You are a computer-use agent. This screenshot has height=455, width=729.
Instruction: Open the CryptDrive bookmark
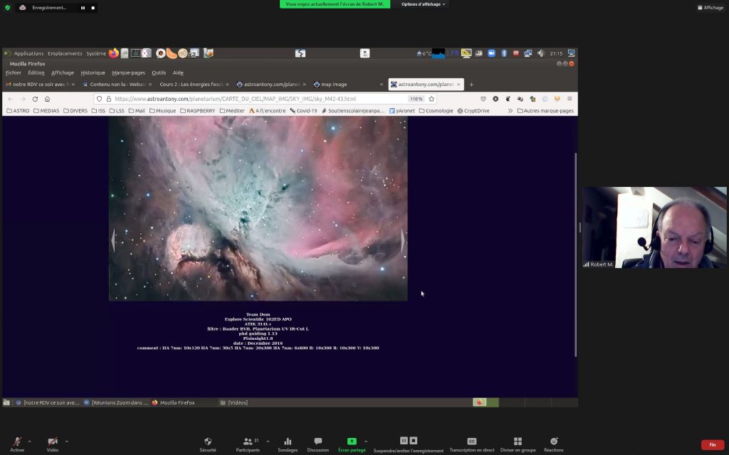tap(473, 111)
